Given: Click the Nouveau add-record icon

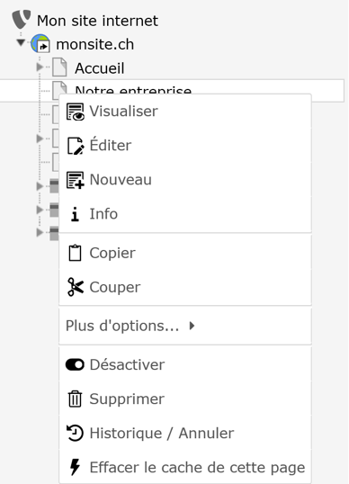Looking at the screenshot, I should 75,180.
